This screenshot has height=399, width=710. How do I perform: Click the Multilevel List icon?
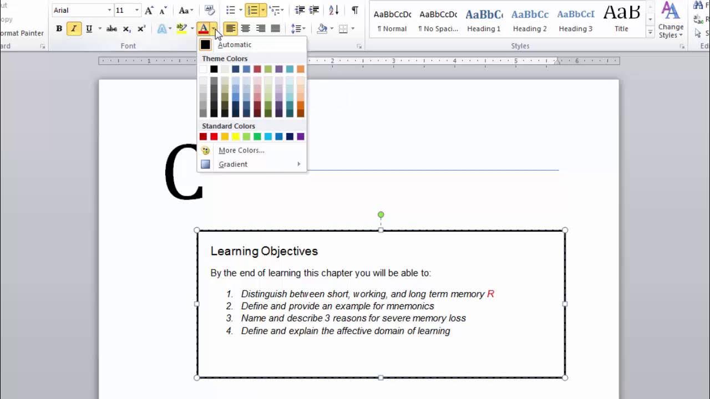coord(274,11)
